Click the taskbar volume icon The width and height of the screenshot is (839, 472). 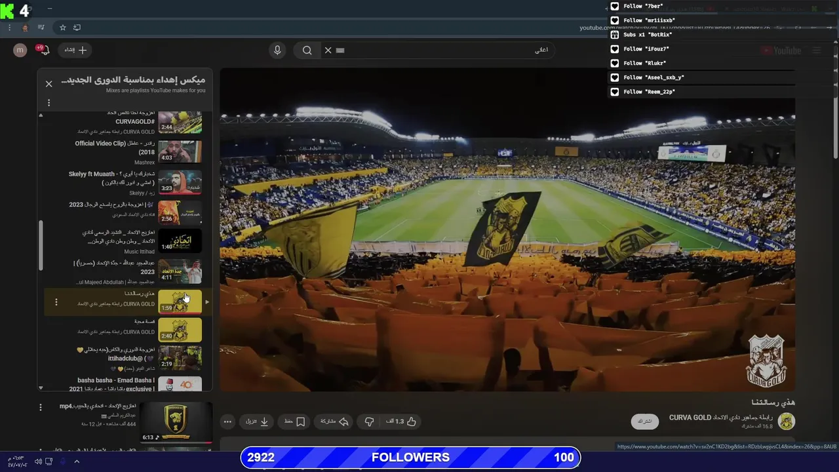click(38, 462)
